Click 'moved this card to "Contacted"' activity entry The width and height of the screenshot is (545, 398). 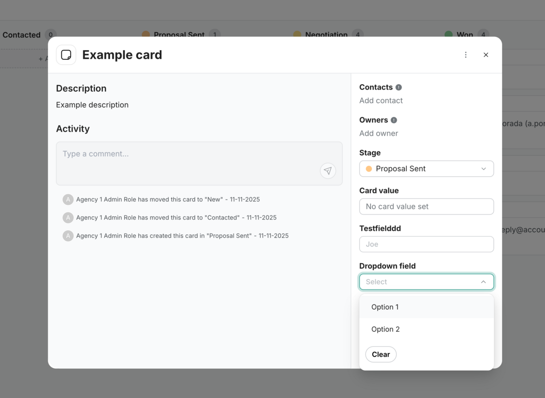[x=176, y=217]
